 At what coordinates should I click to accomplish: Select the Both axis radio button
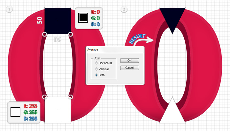click(96, 75)
